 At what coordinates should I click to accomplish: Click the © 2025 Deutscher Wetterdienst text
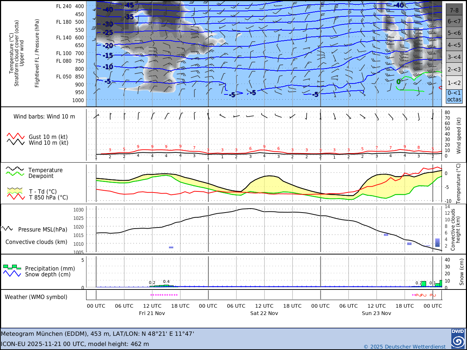(x=405, y=347)
